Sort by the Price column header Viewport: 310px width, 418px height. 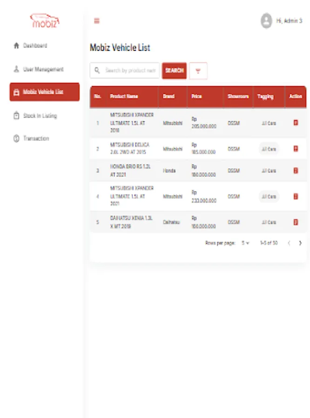[x=196, y=96]
